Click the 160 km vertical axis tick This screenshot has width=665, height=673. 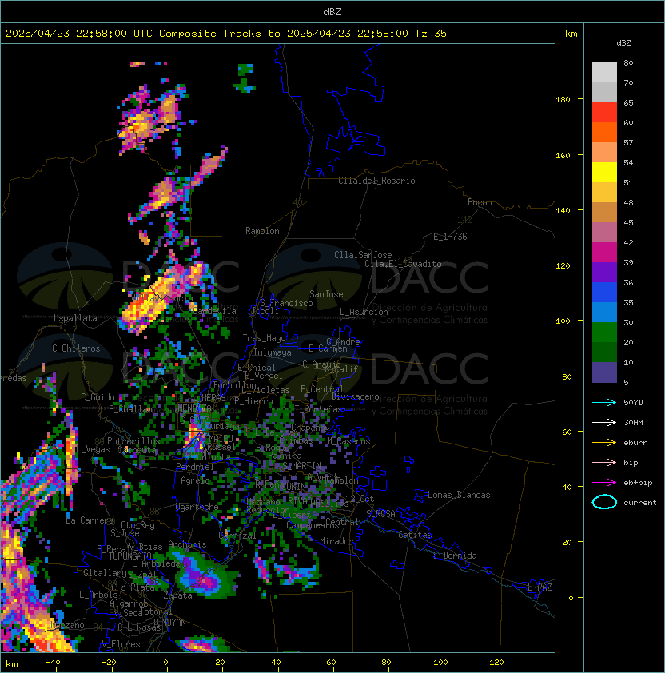pos(563,155)
